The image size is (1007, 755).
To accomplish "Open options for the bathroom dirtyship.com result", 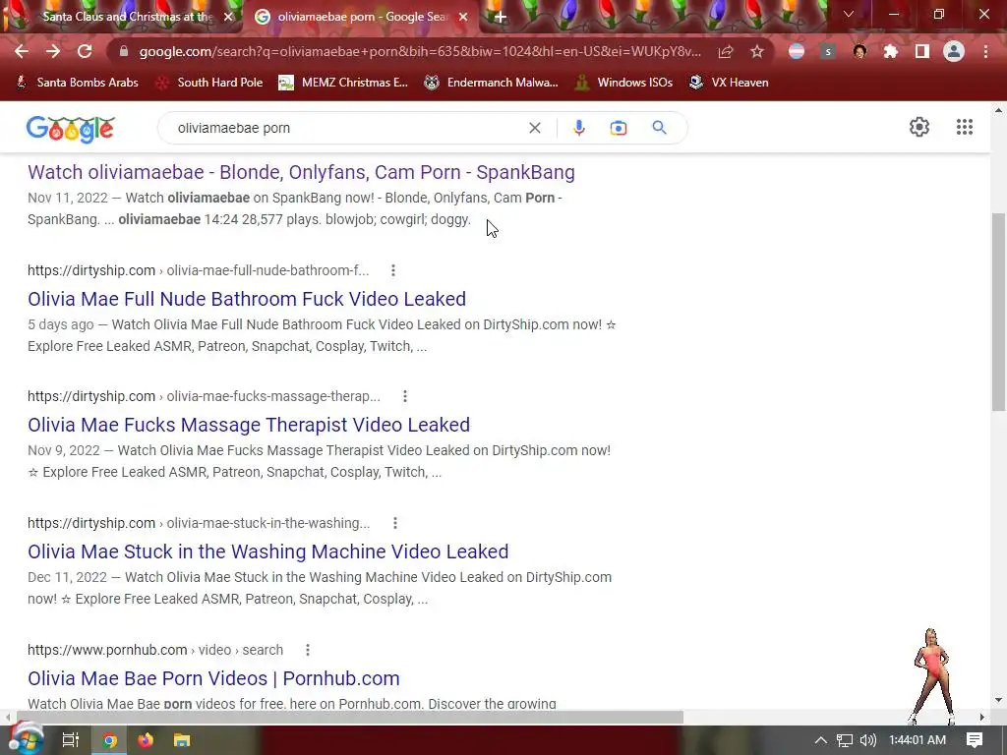I will point(393,270).
